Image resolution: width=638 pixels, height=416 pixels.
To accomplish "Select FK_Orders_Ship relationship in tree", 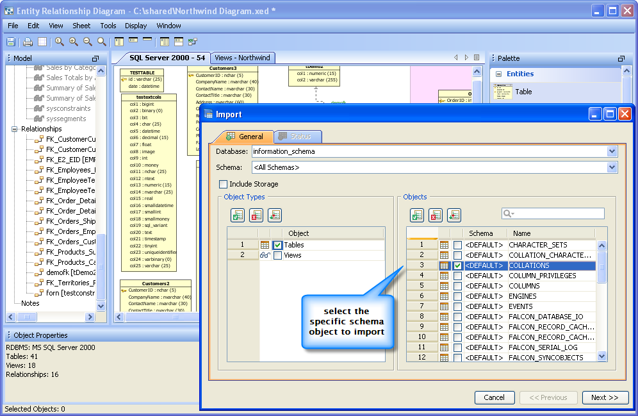I will click(71, 221).
